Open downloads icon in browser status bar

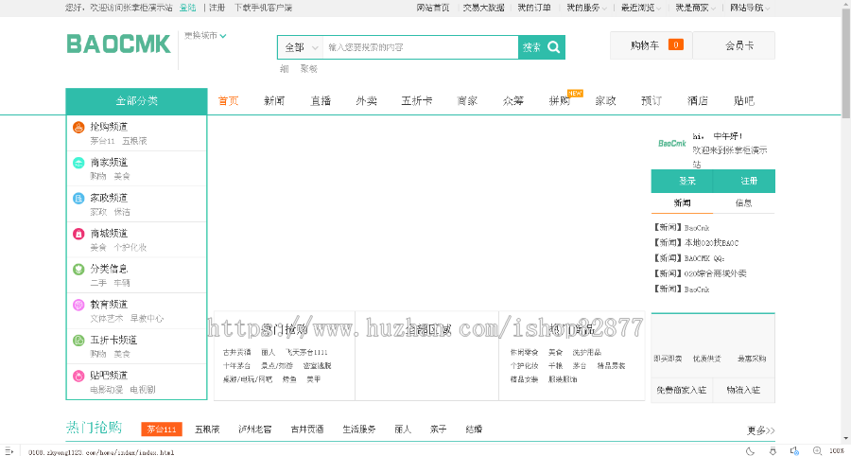pyautogui.click(x=773, y=451)
